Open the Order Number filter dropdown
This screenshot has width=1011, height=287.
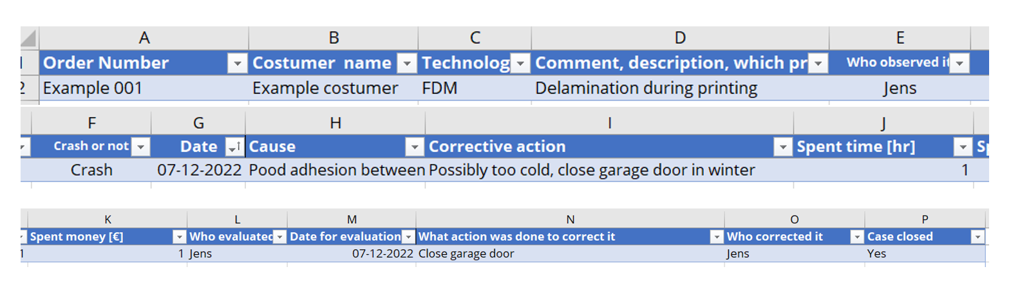(x=238, y=63)
